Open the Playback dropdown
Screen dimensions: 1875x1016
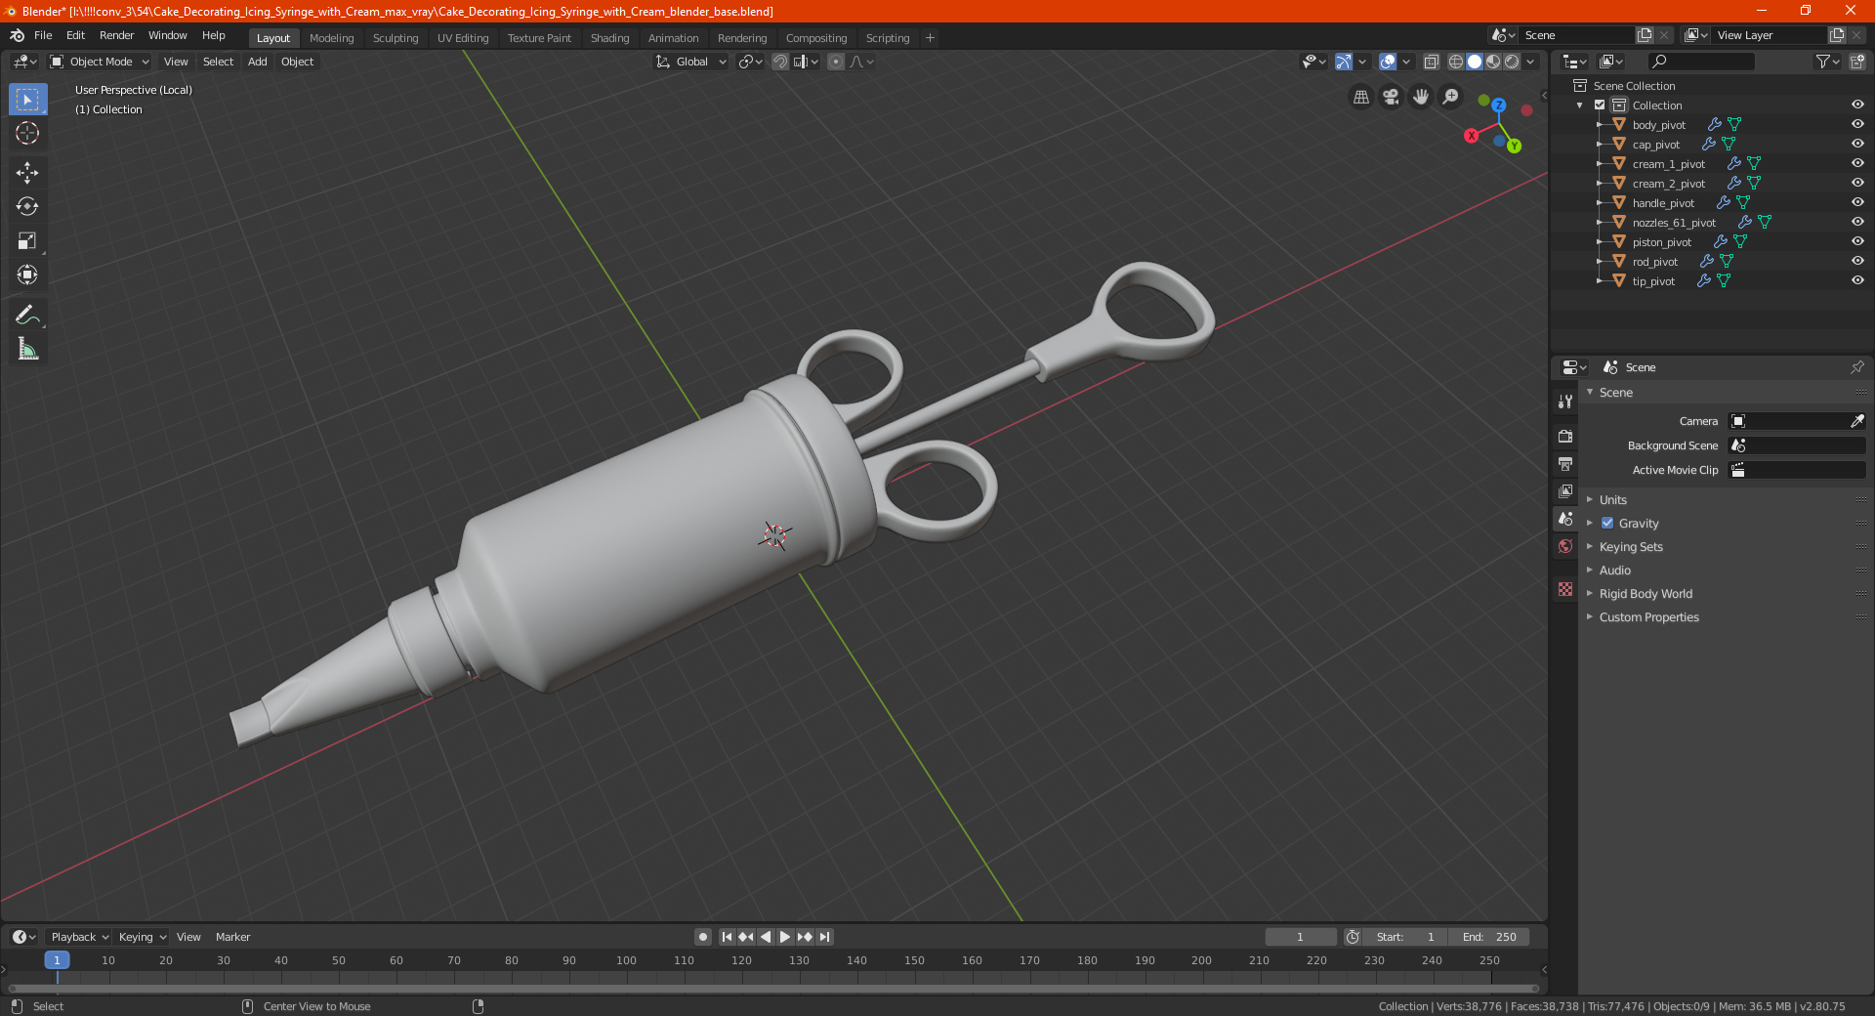coord(79,937)
